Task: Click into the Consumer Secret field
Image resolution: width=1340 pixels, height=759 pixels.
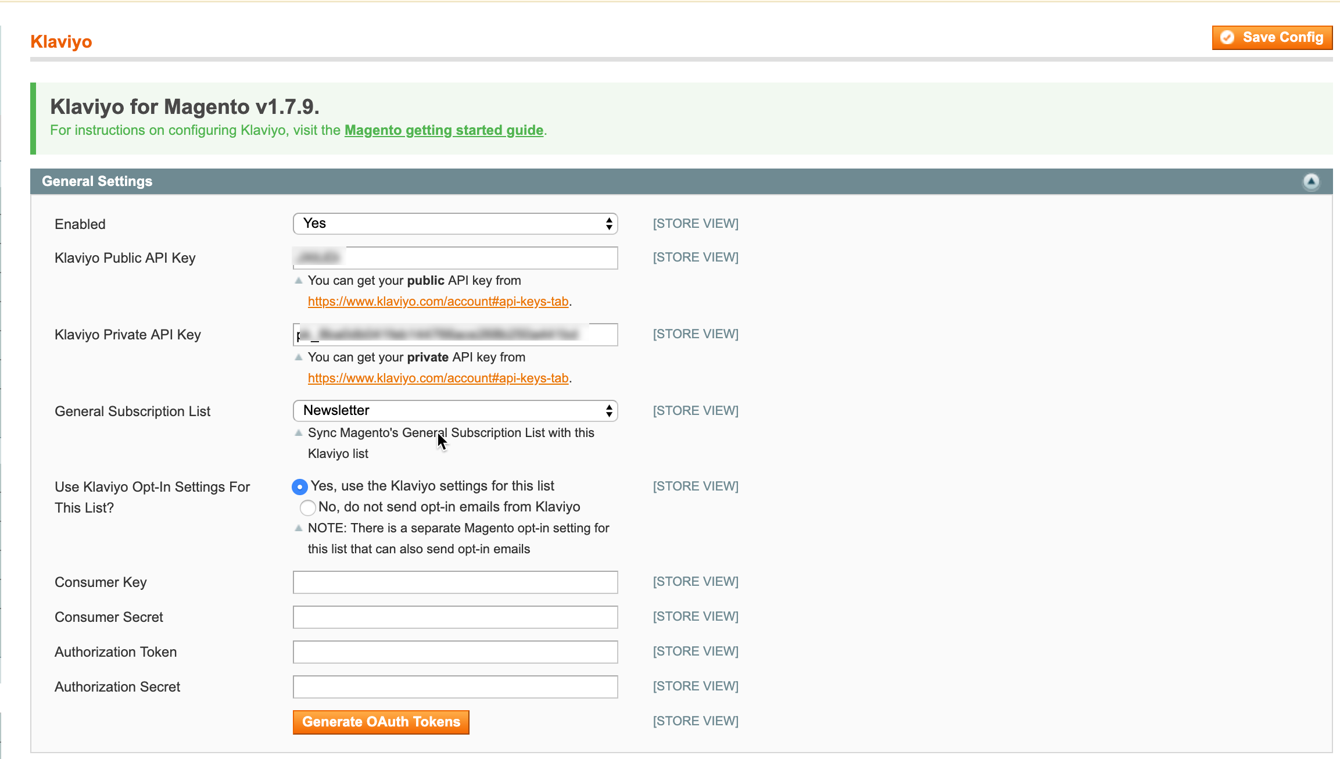Action: pos(455,617)
